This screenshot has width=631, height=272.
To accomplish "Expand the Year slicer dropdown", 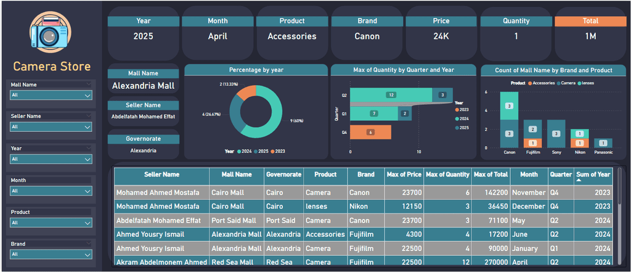I will 51,159.
